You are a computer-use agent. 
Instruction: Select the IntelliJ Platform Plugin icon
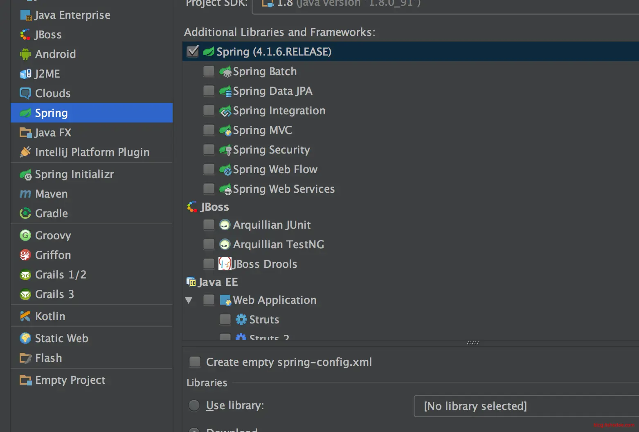[25, 152]
